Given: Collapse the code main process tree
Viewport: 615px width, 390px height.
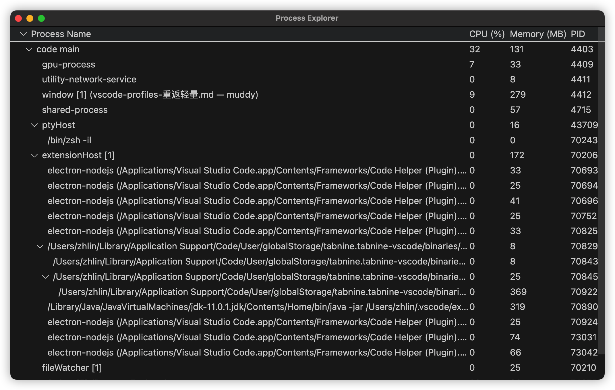Looking at the screenshot, I should pos(29,49).
